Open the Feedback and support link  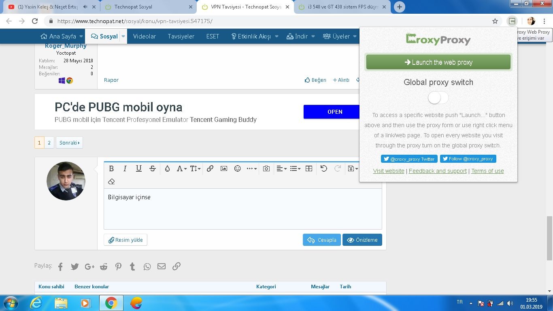coord(438,171)
